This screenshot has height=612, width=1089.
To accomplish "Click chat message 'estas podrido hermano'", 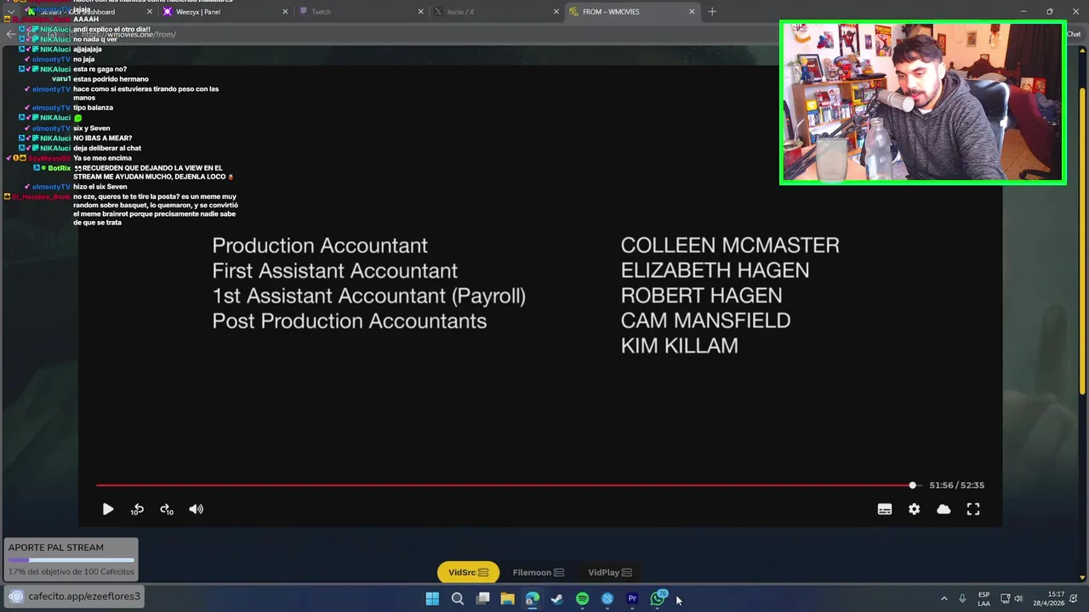I will (111, 79).
